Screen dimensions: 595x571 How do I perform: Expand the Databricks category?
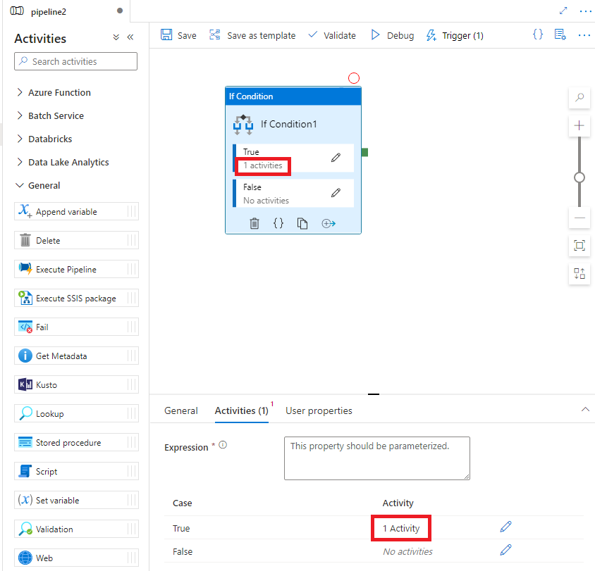[x=44, y=139]
